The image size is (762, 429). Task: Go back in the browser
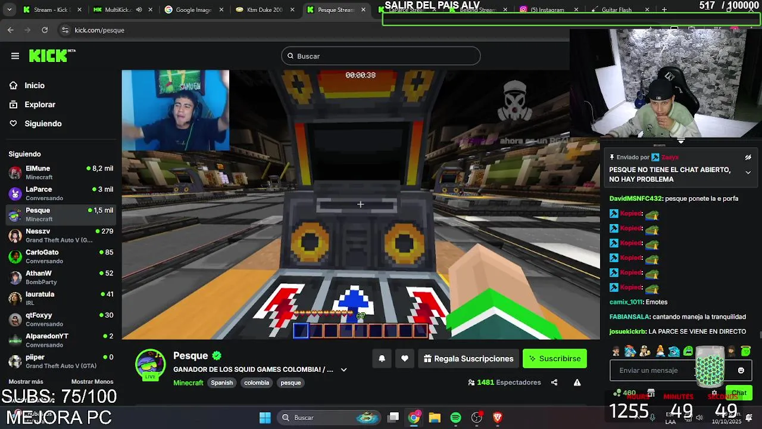pyautogui.click(x=11, y=30)
